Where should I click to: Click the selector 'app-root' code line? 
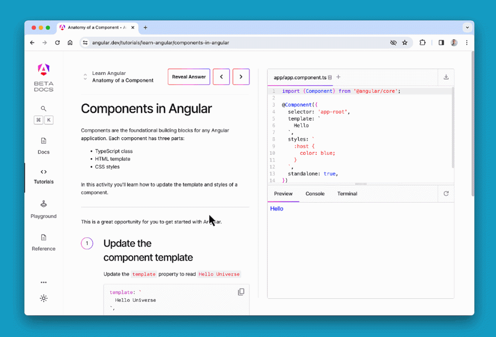[x=319, y=112]
